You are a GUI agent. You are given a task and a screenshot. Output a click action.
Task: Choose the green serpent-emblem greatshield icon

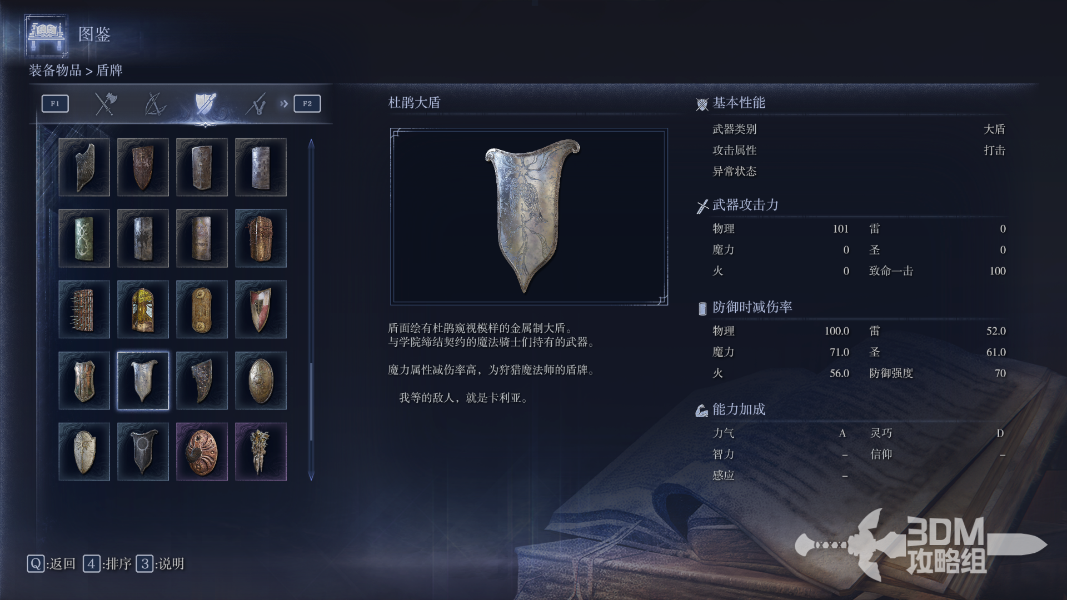coord(84,238)
